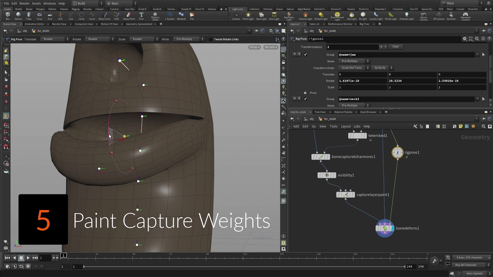Screen dimensions: 493x277
Task: Select the L-System shelf tool
Action: 169,16
